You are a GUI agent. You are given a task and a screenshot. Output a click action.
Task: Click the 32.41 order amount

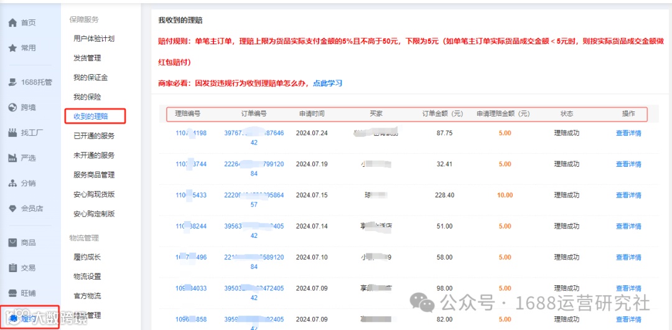point(444,164)
